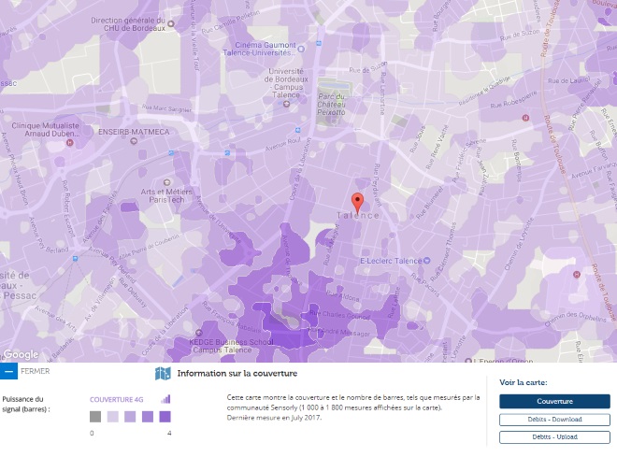Select the Couverture map view

554,401
